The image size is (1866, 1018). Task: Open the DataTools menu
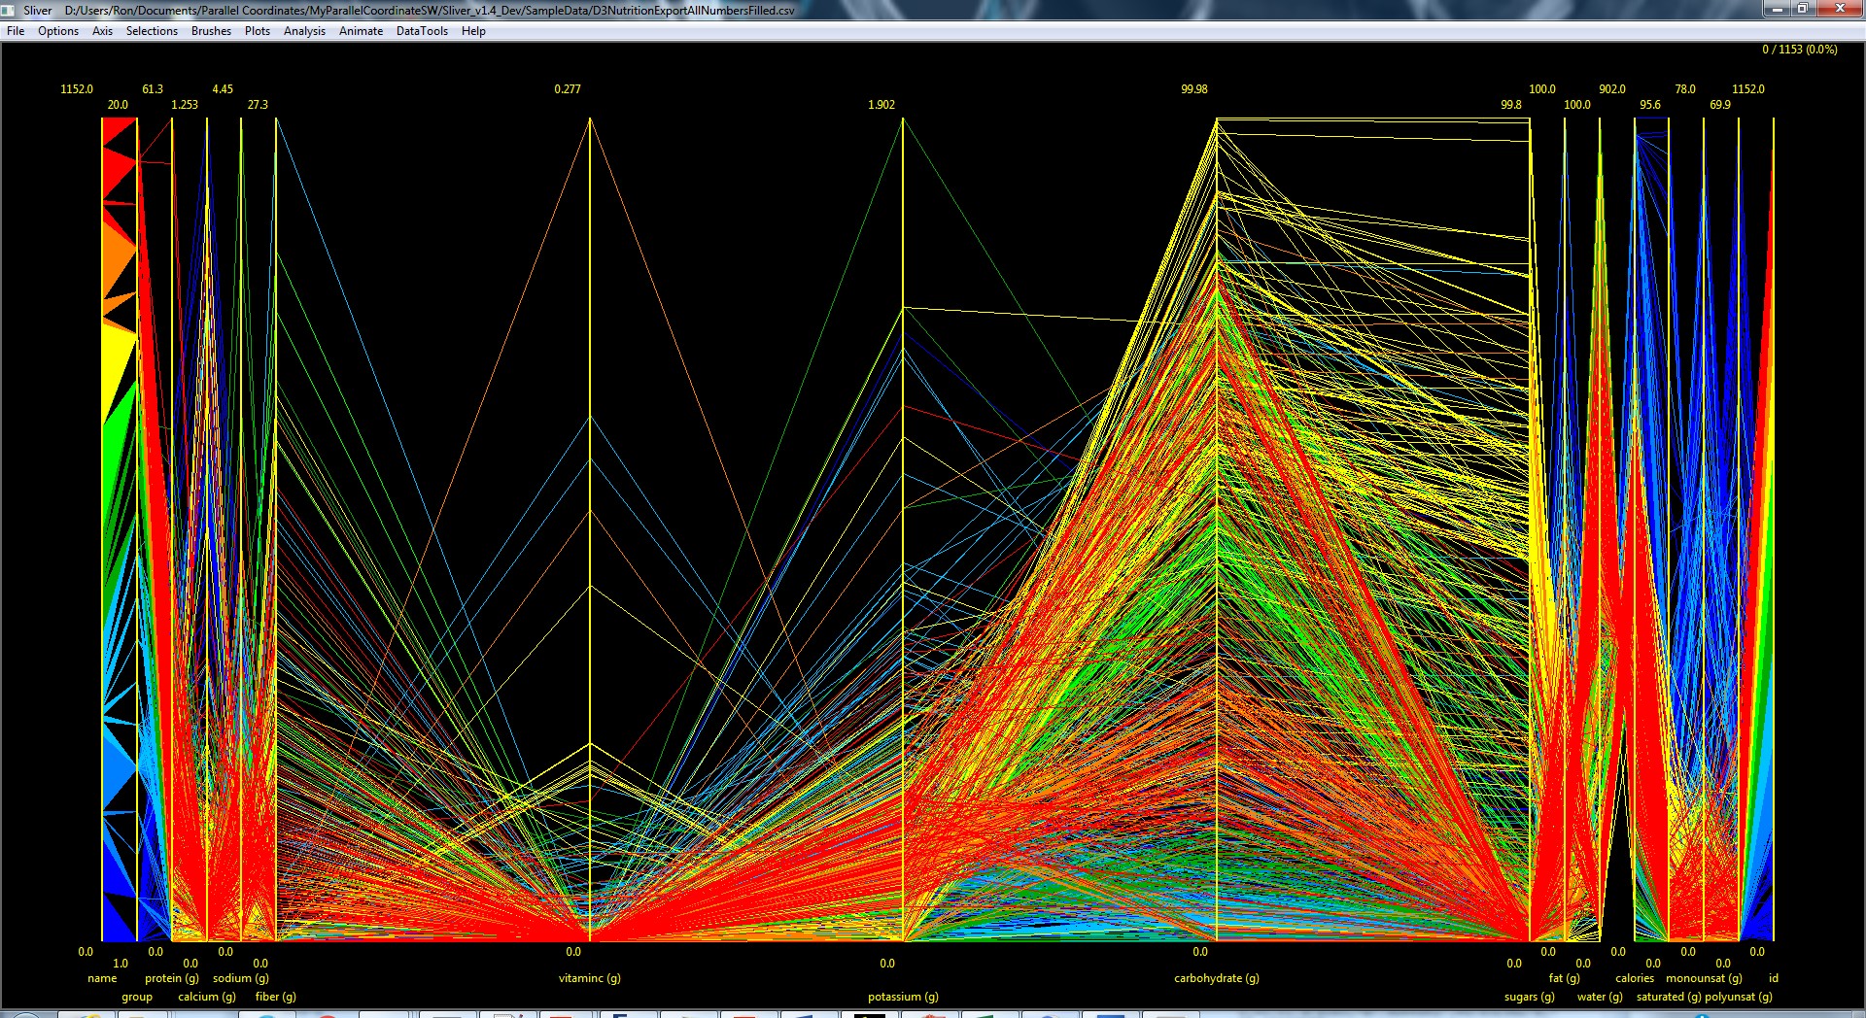[x=422, y=31]
